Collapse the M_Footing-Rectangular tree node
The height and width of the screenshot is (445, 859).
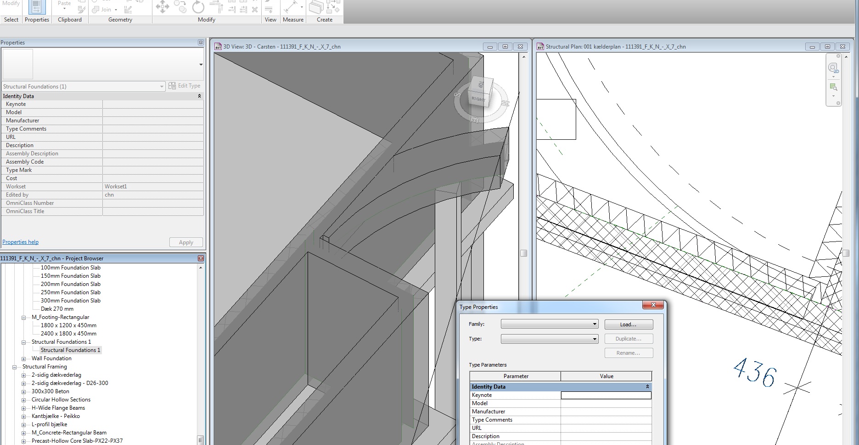click(24, 317)
